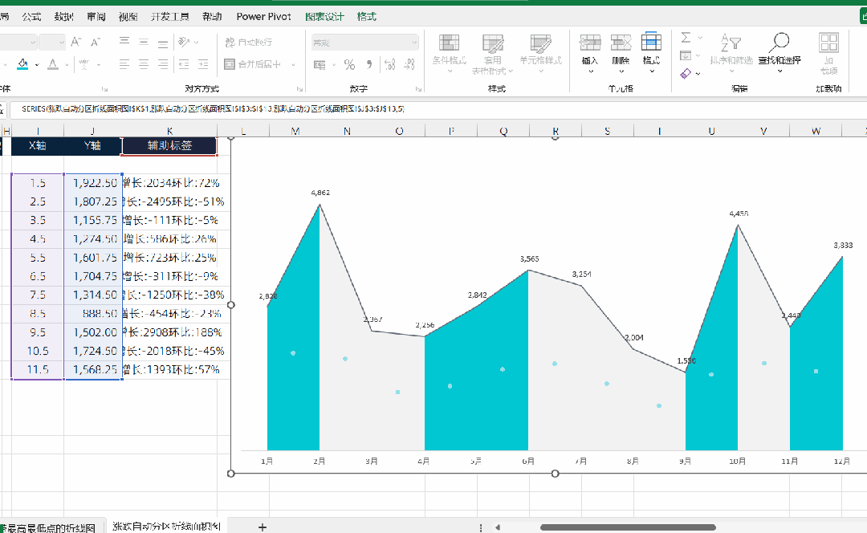Screen dimensions: 867x533
Task: Click 格式 cell format button
Action: pos(651,54)
